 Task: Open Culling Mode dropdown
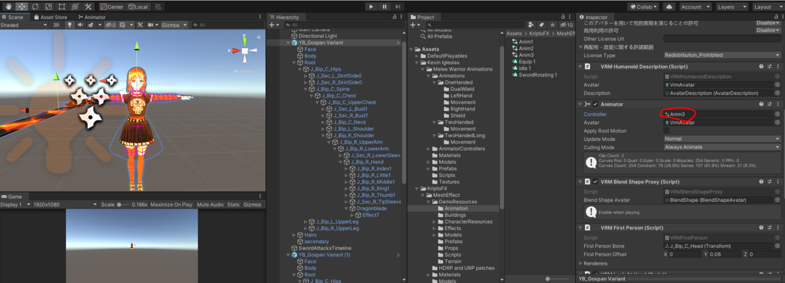click(x=722, y=147)
